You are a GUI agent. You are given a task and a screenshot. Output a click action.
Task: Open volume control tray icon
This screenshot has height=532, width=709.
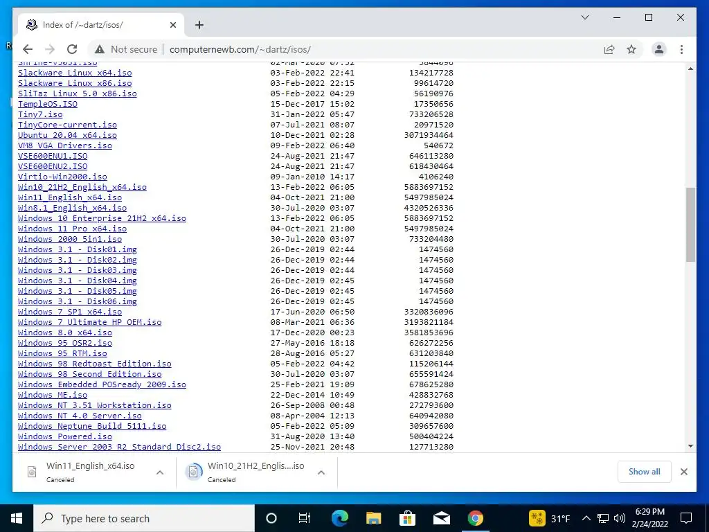[620, 518]
